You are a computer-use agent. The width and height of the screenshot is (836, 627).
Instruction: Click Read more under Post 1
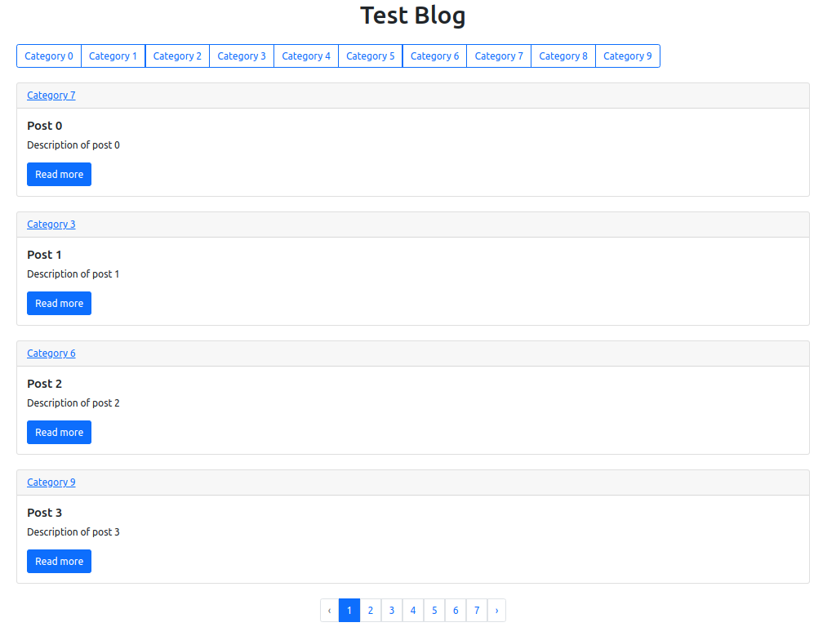point(59,303)
